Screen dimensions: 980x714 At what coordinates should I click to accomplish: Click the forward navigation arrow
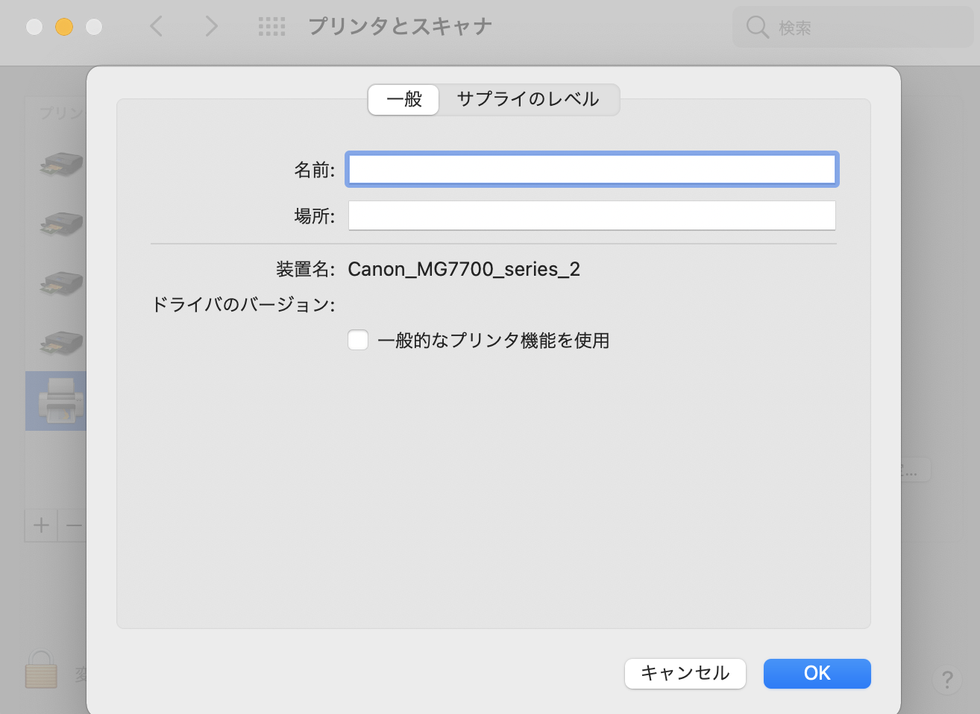point(212,27)
